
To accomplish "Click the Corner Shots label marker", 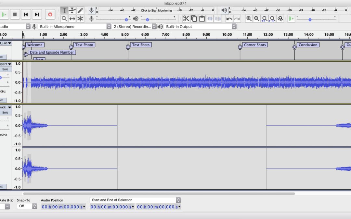I will click(255, 45).
